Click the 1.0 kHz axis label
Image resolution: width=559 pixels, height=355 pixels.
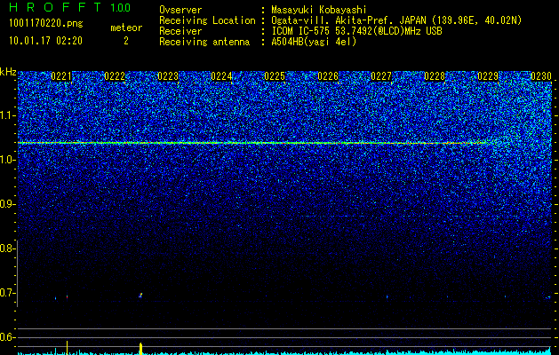7,160
